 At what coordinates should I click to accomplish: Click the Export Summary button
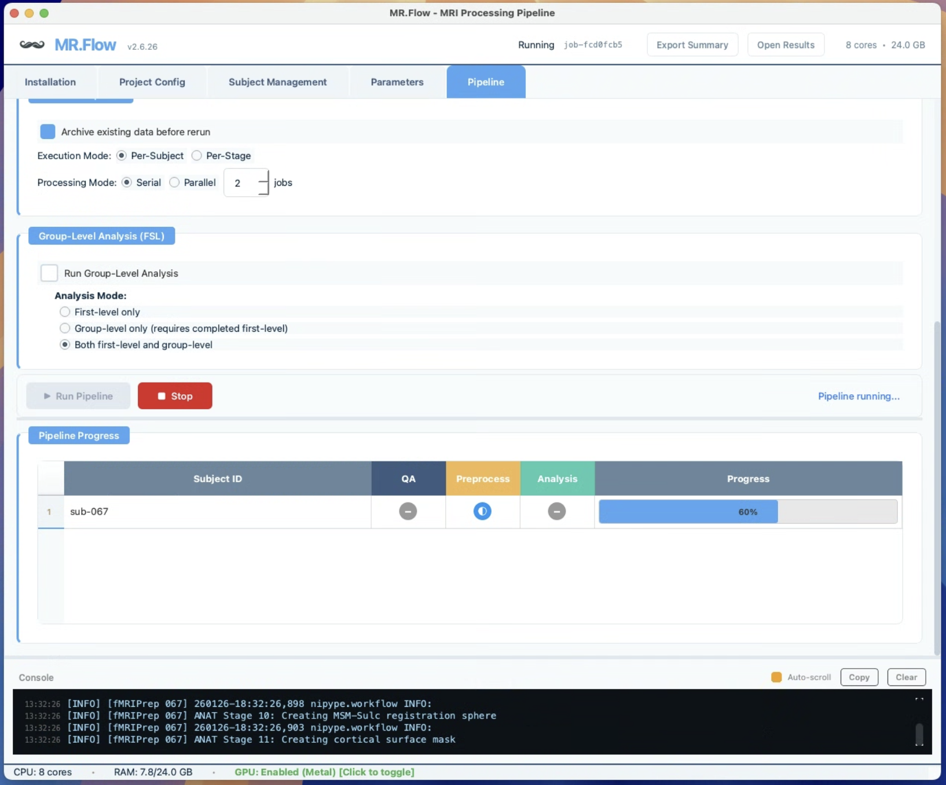(692, 45)
